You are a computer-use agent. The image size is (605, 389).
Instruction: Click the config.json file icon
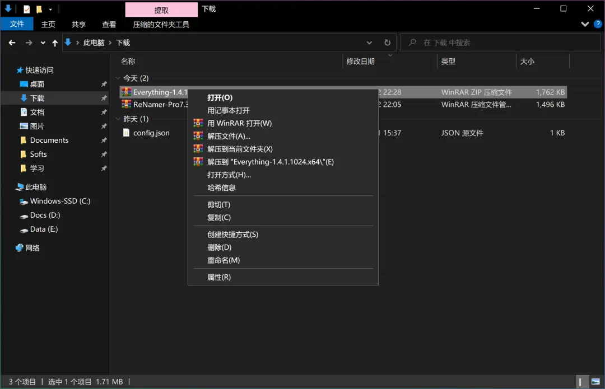tap(126, 133)
